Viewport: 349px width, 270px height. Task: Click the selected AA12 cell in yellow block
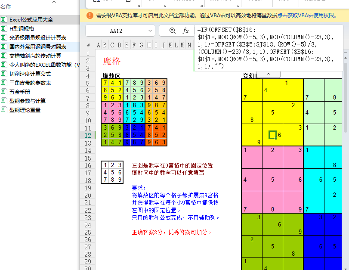click(273, 135)
